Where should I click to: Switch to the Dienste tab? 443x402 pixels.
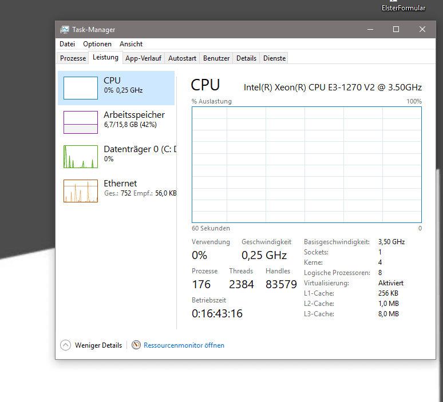[274, 58]
